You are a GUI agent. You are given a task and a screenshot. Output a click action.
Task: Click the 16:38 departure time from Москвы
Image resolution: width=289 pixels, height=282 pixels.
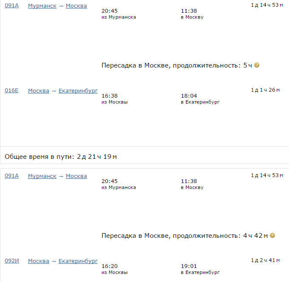[109, 96]
